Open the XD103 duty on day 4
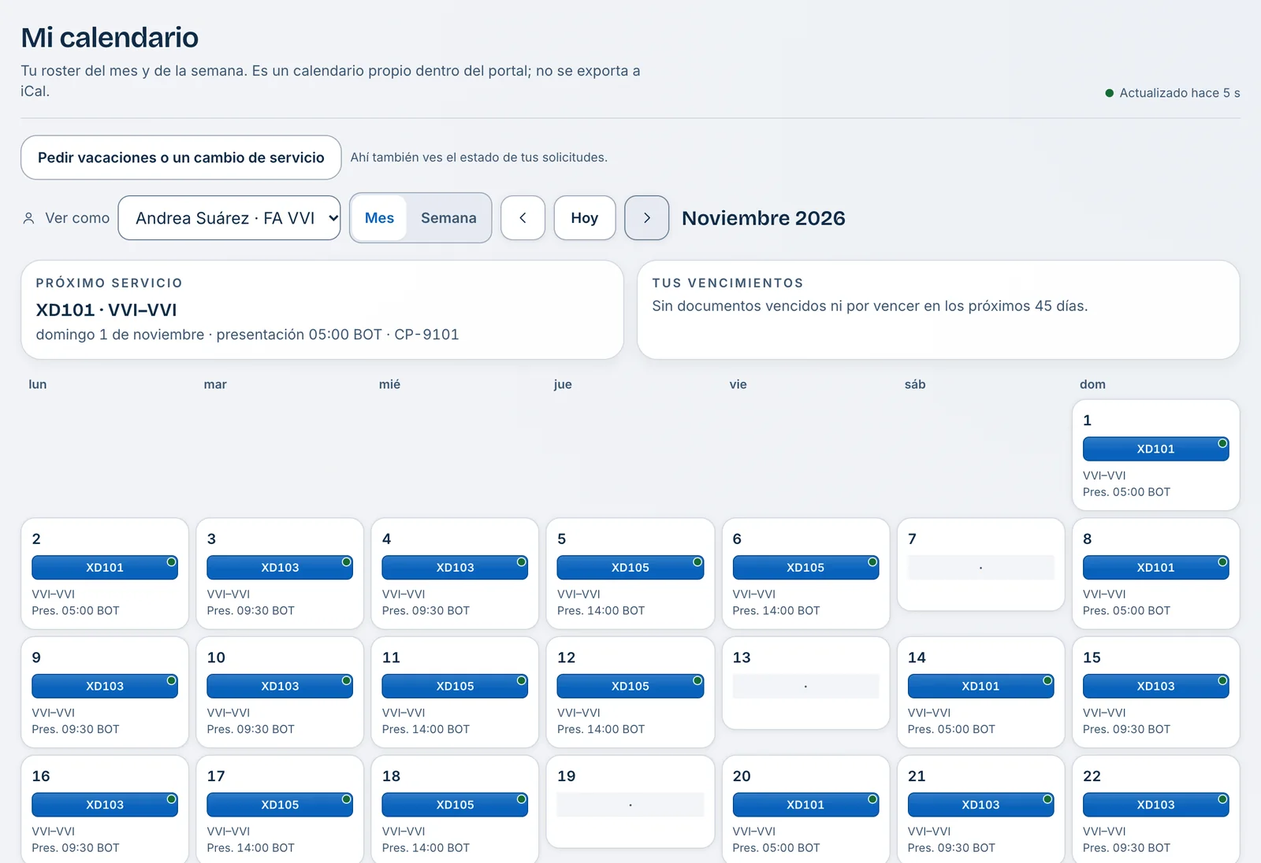1261x863 pixels. tap(455, 568)
